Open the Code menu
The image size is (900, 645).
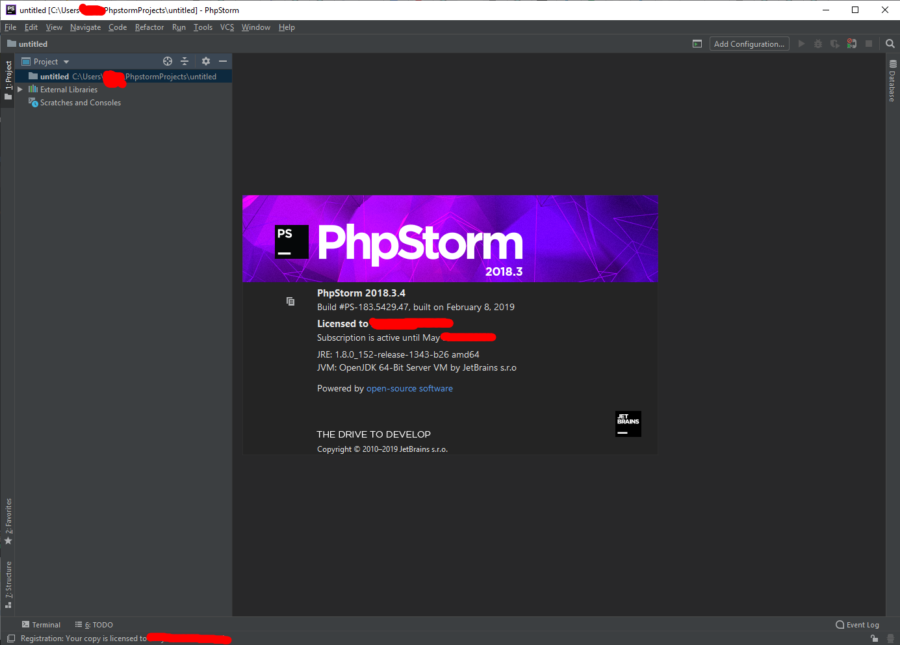coord(118,27)
